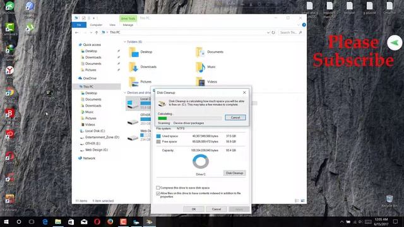
Task: Open Explorer help icon
Action: 304,25
